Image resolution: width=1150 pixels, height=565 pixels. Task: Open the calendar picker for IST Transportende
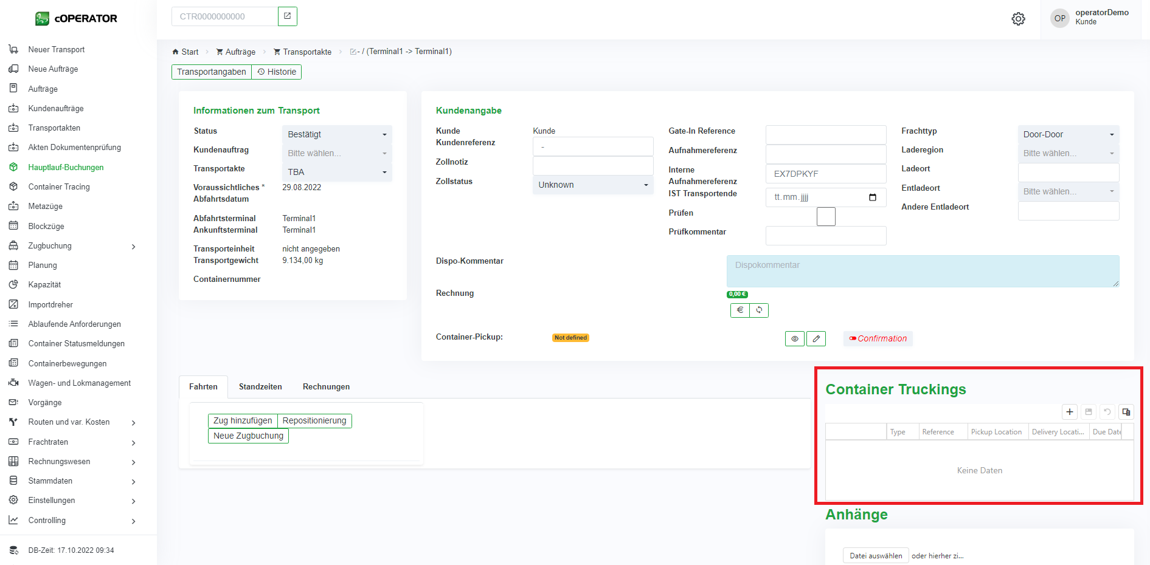pyautogui.click(x=873, y=197)
